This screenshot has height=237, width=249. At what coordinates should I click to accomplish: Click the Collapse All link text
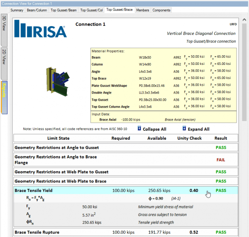154,129
